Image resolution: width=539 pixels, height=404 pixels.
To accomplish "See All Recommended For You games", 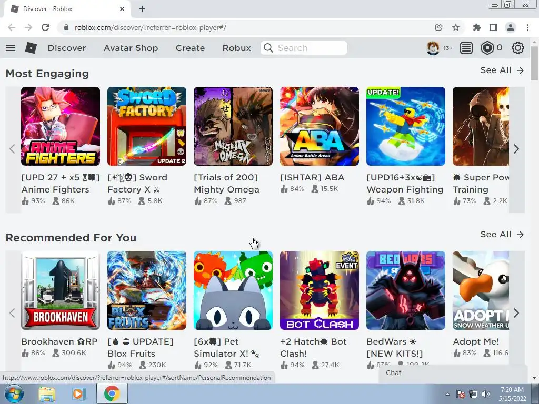I will (502, 234).
